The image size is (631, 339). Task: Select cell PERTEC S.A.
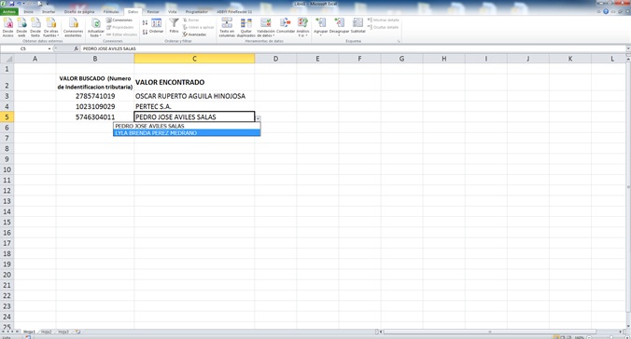click(x=194, y=106)
